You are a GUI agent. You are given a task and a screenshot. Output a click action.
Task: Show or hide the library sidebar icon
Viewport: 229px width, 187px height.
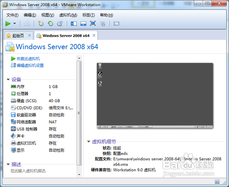pyautogui.click(x=74, y=24)
